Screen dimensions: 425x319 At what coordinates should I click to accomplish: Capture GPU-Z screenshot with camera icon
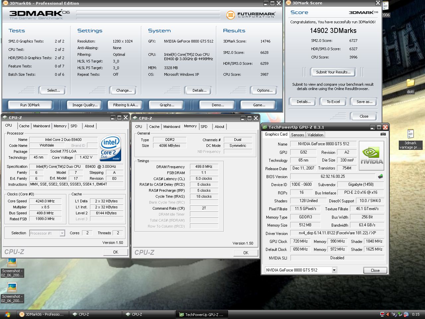tap(383, 134)
